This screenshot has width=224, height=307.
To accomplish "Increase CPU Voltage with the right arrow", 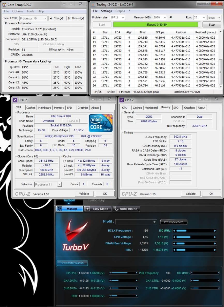I will (x=215, y=237).
